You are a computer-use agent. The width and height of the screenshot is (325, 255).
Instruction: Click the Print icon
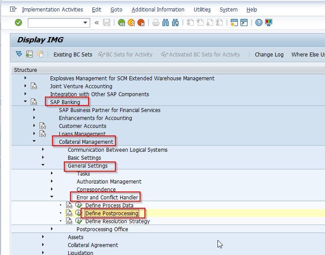click(155, 22)
